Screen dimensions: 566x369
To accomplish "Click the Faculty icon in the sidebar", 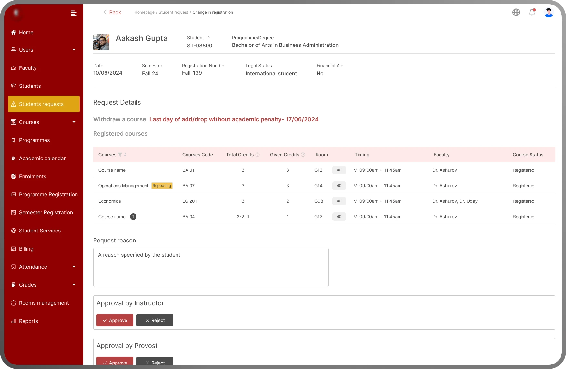I will [14, 68].
